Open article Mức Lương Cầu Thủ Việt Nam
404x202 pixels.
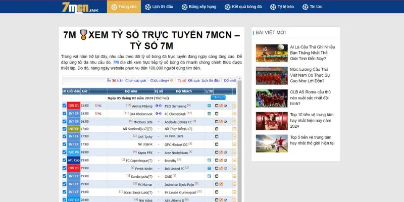click(x=310, y=75)
